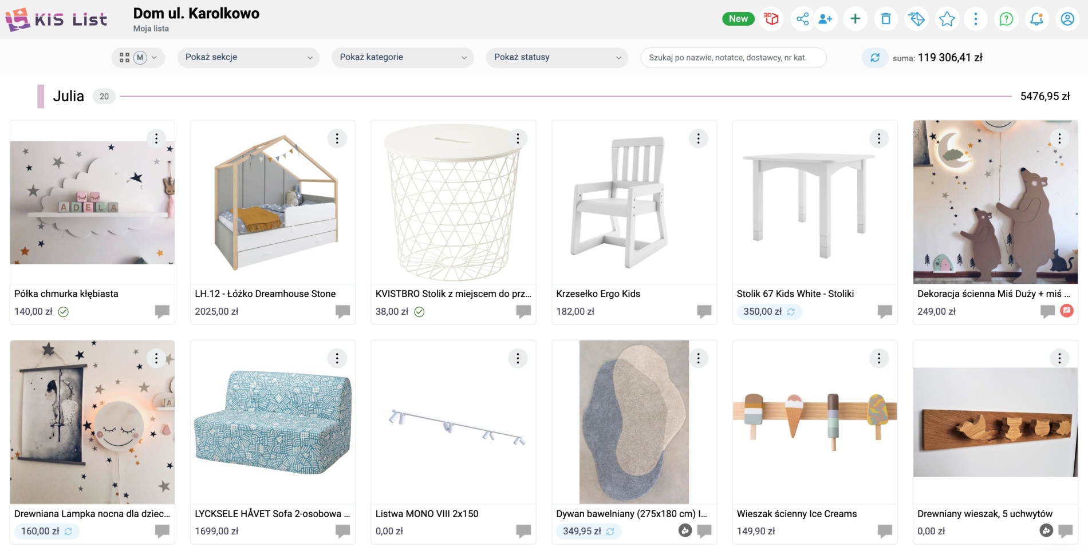Open the notifications bell

1036,19
